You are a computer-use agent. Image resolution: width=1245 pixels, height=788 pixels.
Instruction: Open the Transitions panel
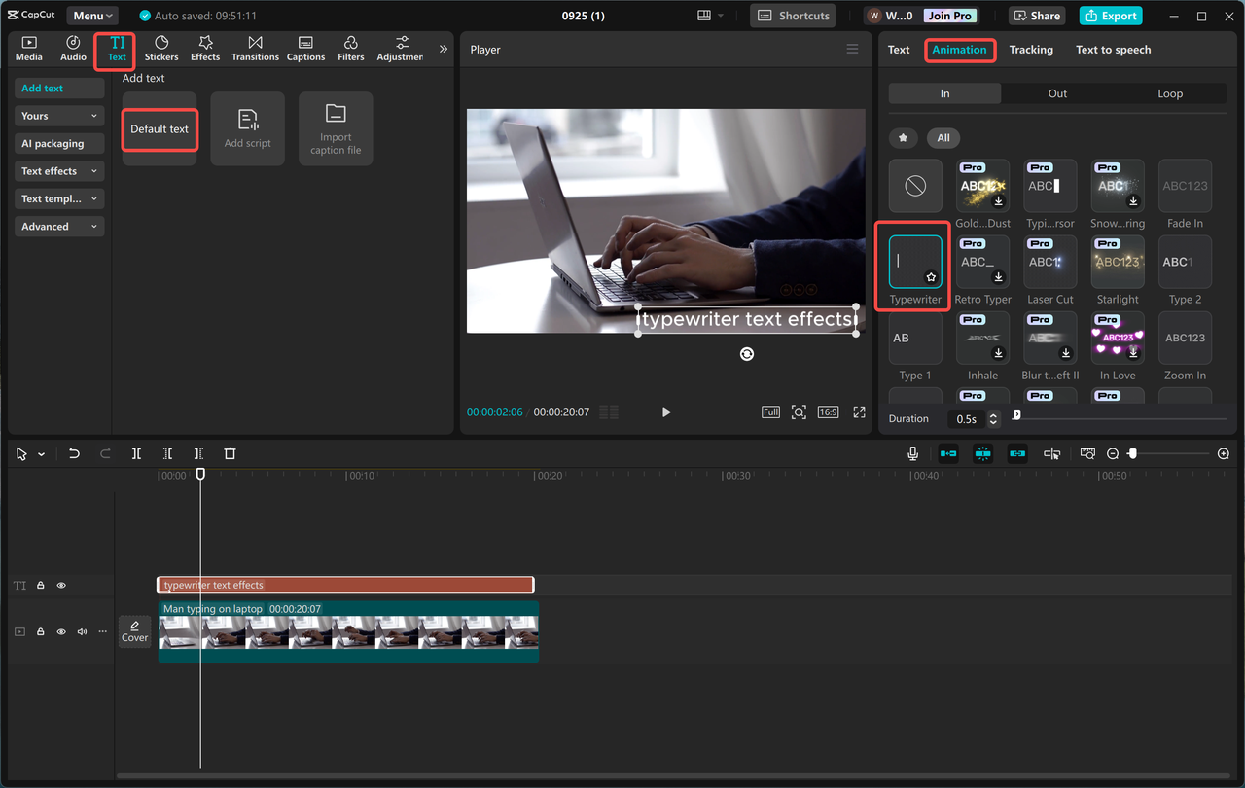pos(255,48)
